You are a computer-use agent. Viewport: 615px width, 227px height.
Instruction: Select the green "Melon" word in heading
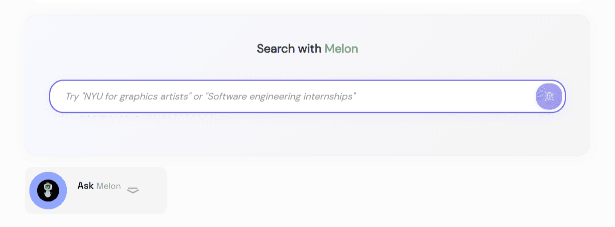(x=341, y=49)
